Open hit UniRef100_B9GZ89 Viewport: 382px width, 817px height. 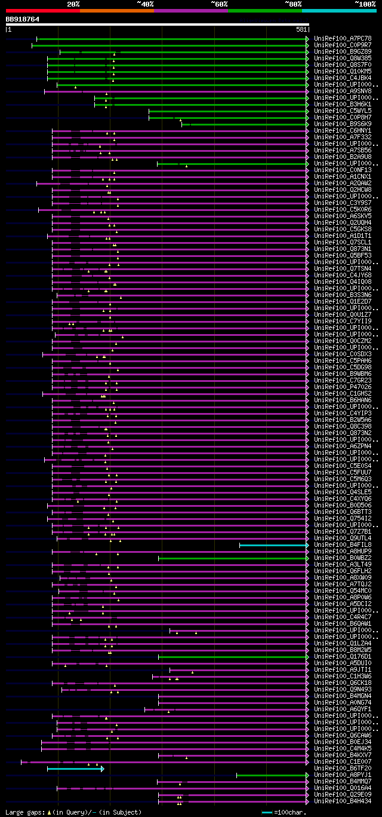click(x=343, y=51)
